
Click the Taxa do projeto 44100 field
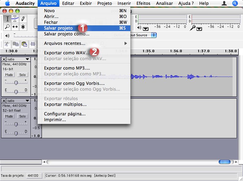34,176
